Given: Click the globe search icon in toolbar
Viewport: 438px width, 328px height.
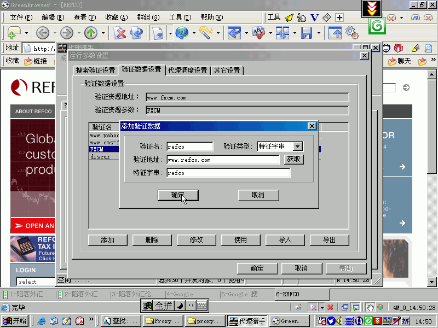Looking at the screenshot, I should pyautogui.click(x=182, y=33).
